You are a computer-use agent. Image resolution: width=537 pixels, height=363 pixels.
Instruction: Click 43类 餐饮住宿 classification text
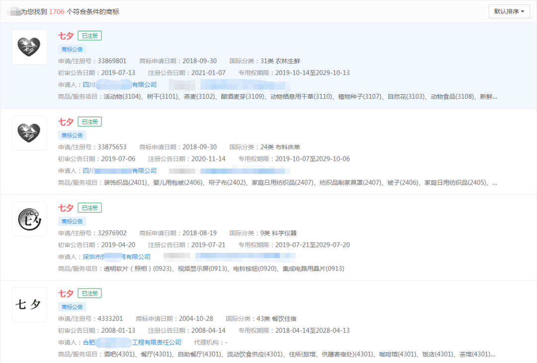point(276,318)
